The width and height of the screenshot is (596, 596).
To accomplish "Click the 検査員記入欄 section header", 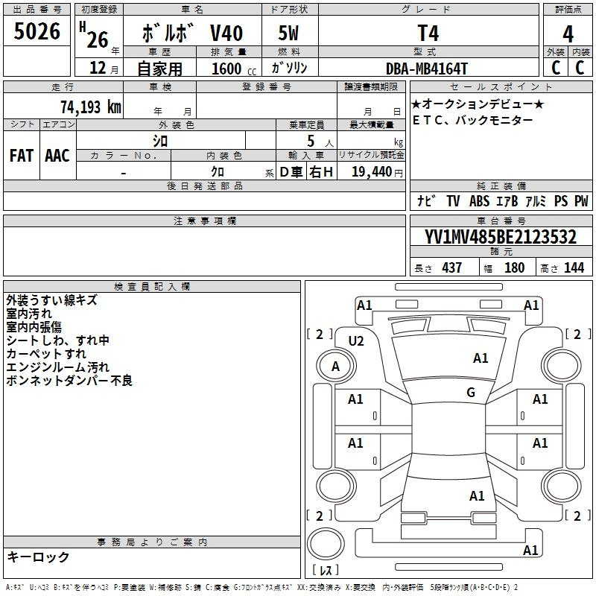I will pos(152,287).
